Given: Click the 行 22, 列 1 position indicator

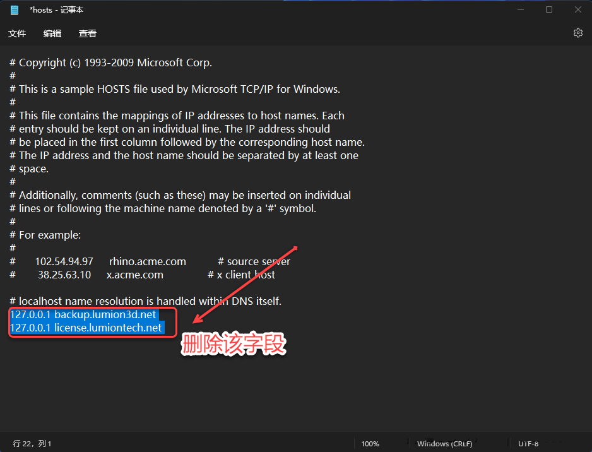Looking at the screenshot, I should click(32, 444).
